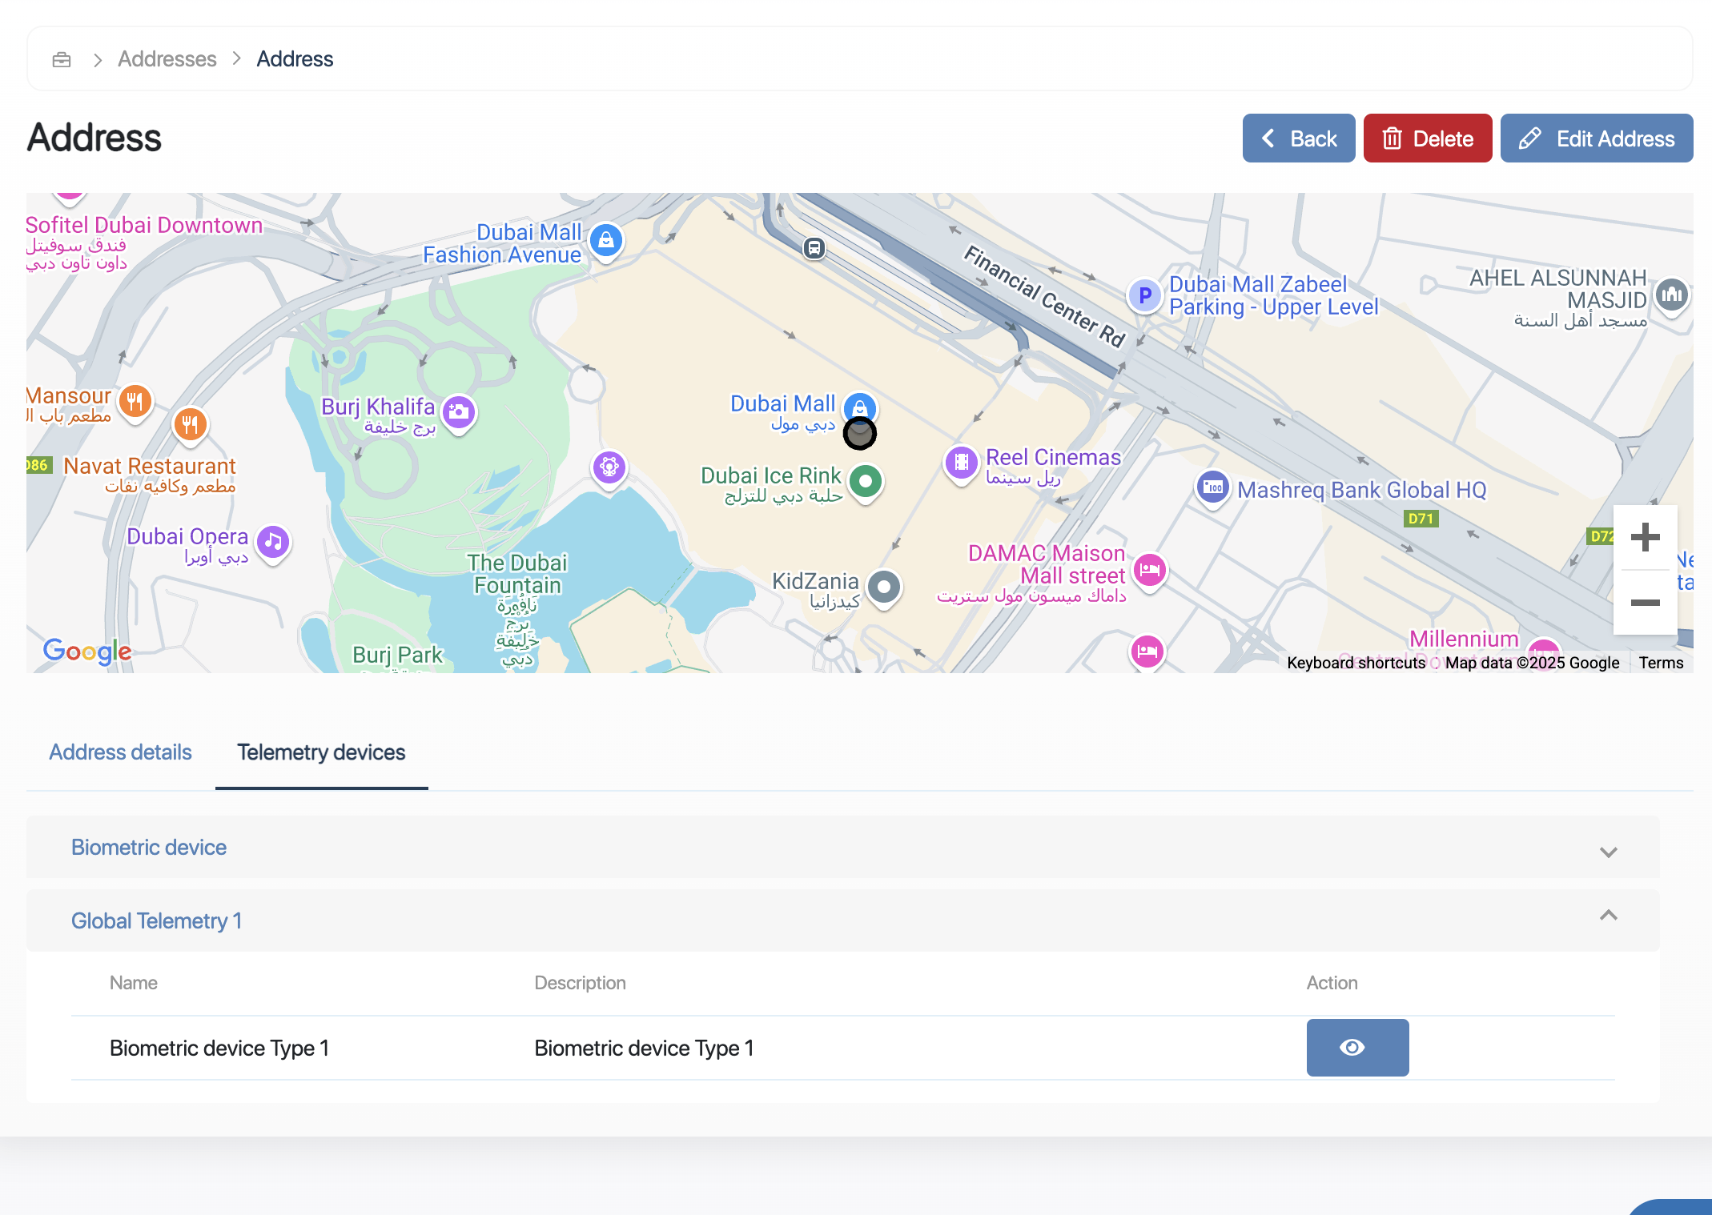Open the Address details tab
Image resolution: width=1712 pixels, height=1215 pixels.
[x=120, y=752]
